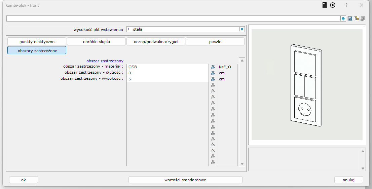The height and width of the screenshot is (189, 372).
Task: Go to the peszle tab
Action: [x=215, y=42]
